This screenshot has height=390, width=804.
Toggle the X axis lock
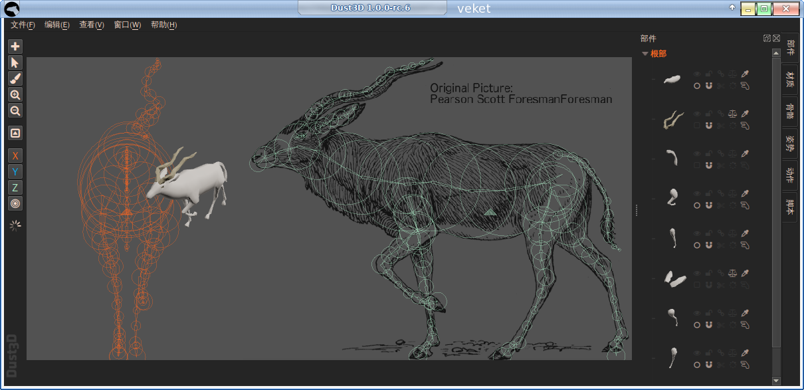(15, 155)
